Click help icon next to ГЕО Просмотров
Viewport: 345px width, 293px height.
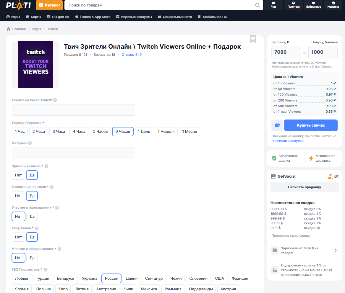[46, 270]
